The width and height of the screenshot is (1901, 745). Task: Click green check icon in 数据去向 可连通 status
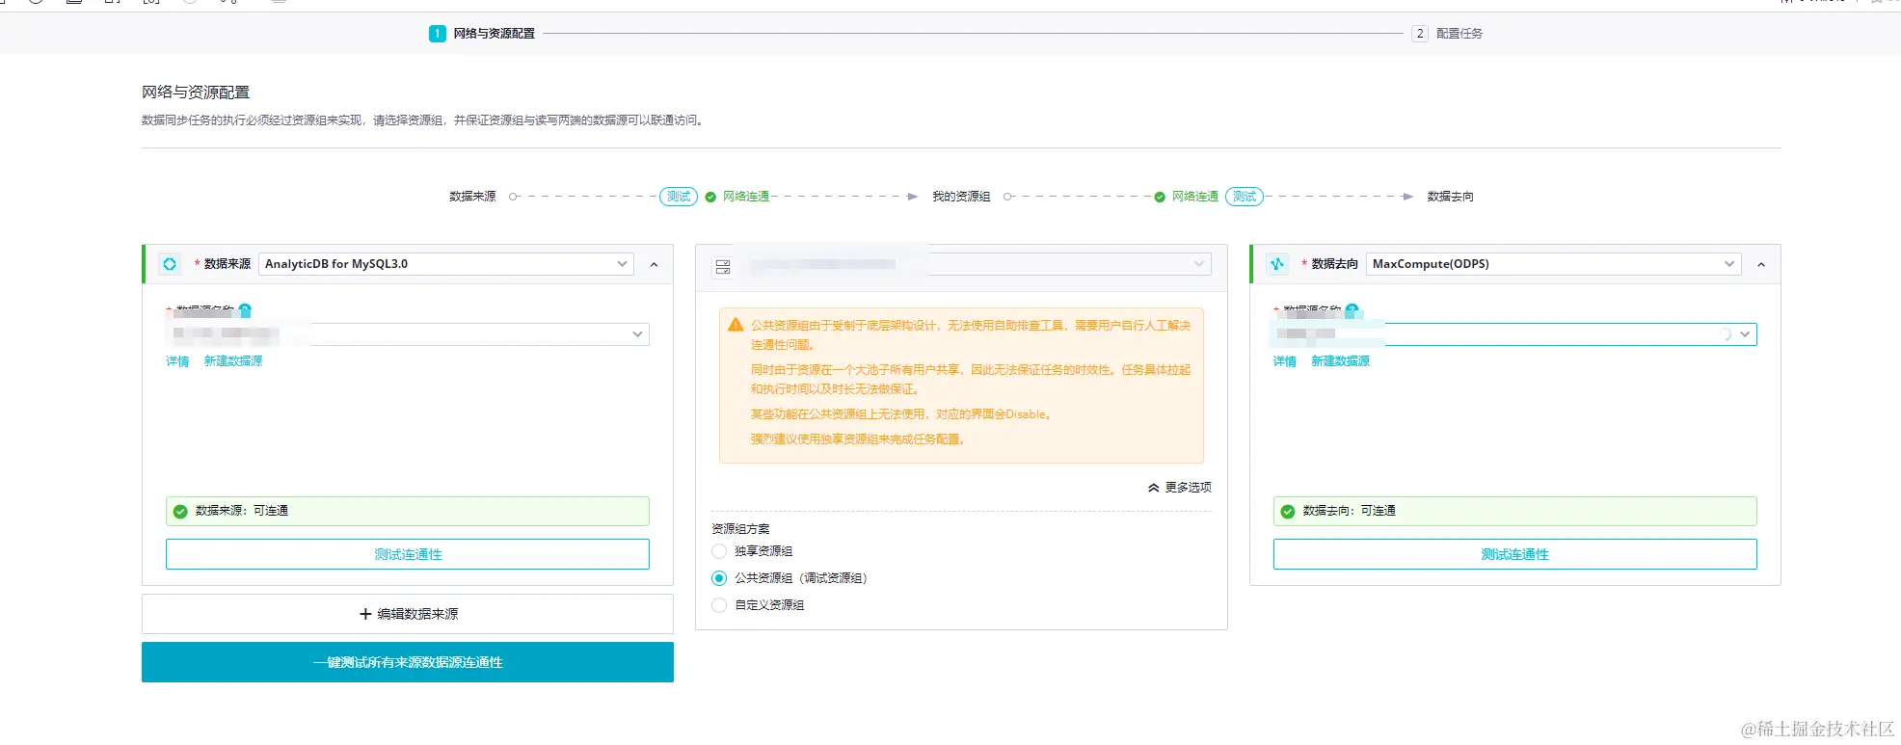point(1288,512)
